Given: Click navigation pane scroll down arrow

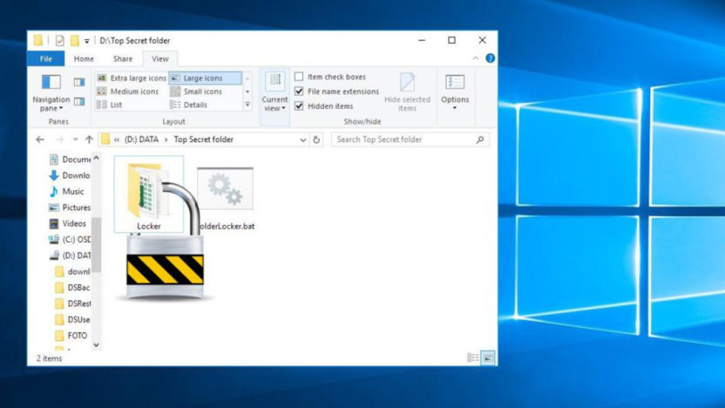Looking at the screenshot, I should [x=96, y=344].
